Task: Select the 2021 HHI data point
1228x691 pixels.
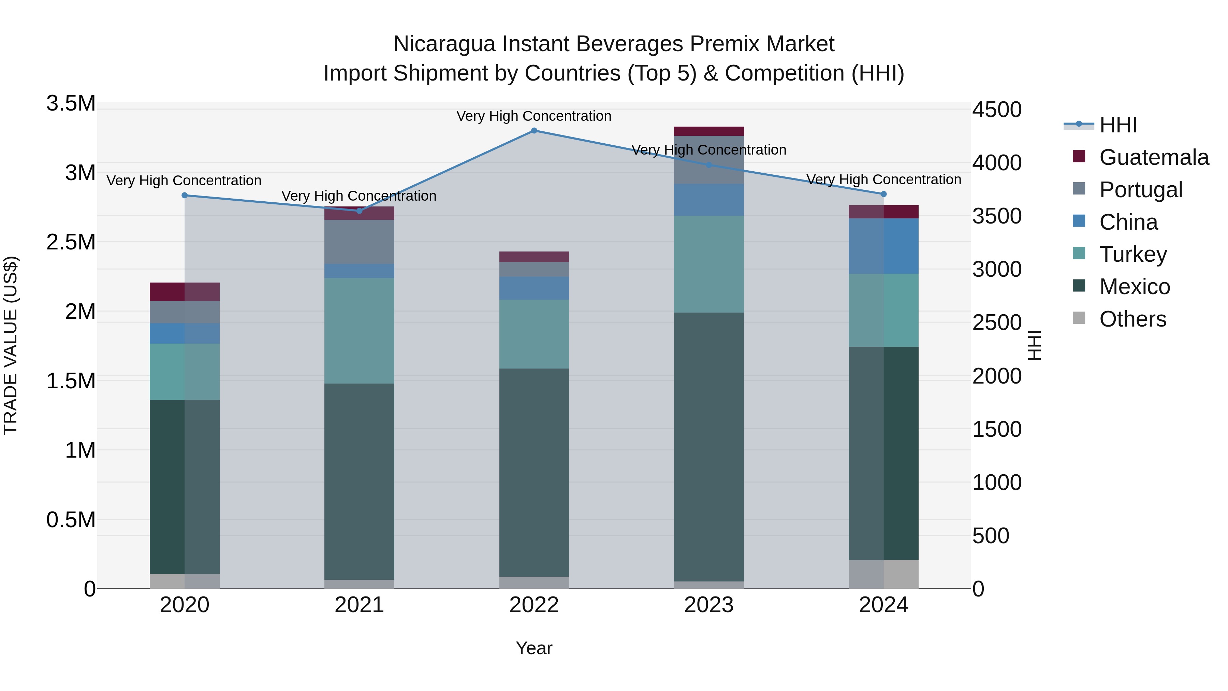Action: click(360, 211)
